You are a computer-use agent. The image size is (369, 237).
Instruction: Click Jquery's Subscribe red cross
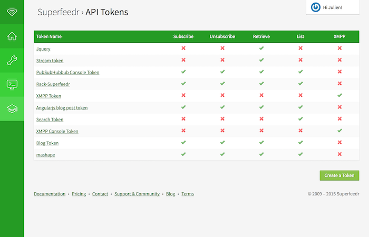(183, 48)
